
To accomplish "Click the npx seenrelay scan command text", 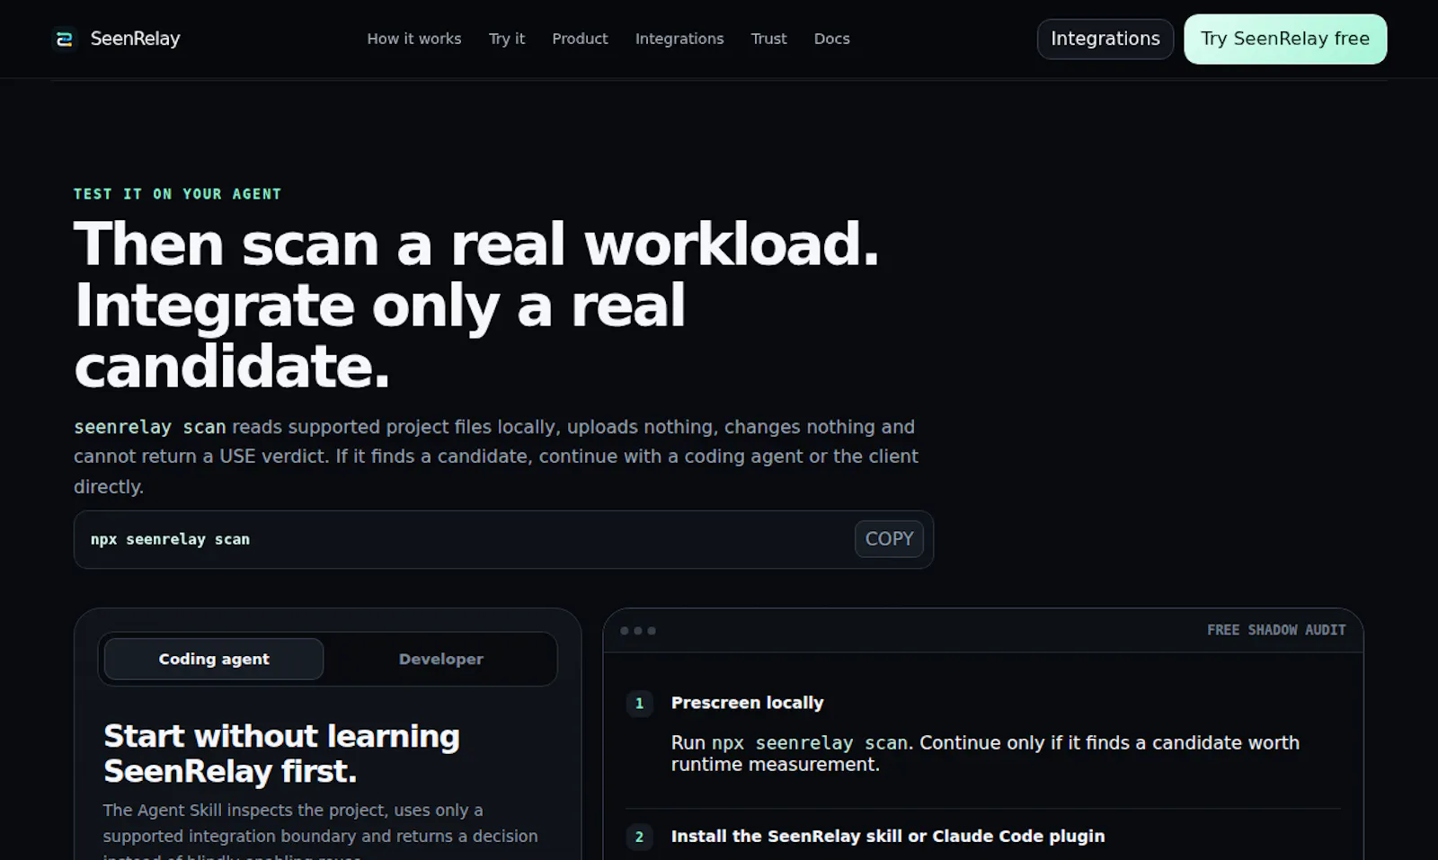I will (x=170, y=539).
